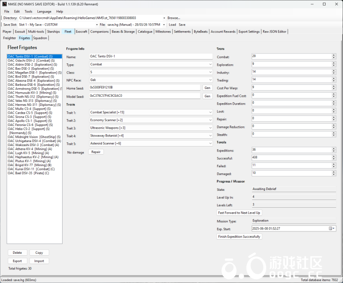The width and height of the screenshot is (343, 283).
Task: Click the frigate Name input field
Action: [150, 57]
